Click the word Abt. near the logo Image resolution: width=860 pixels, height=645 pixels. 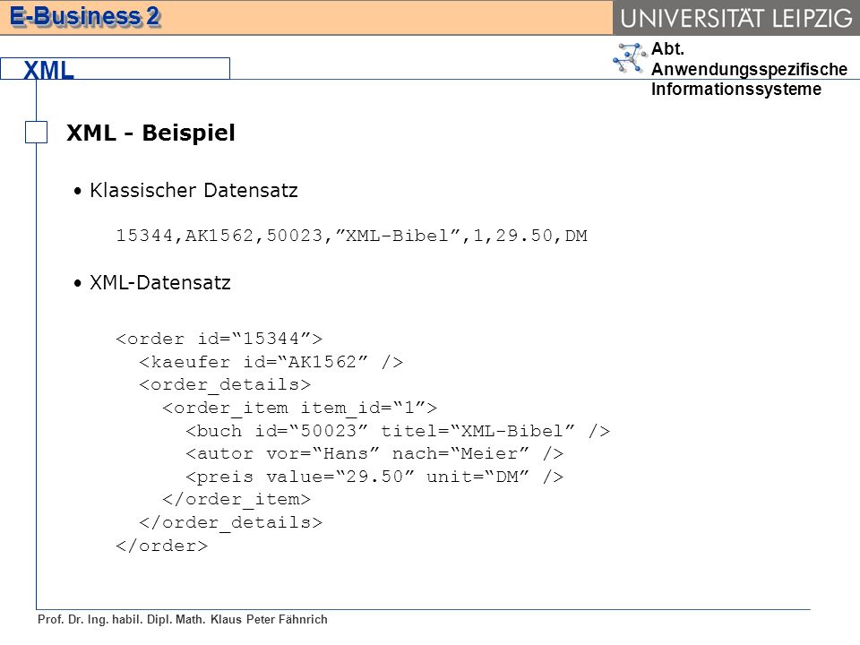pos(667,48)
